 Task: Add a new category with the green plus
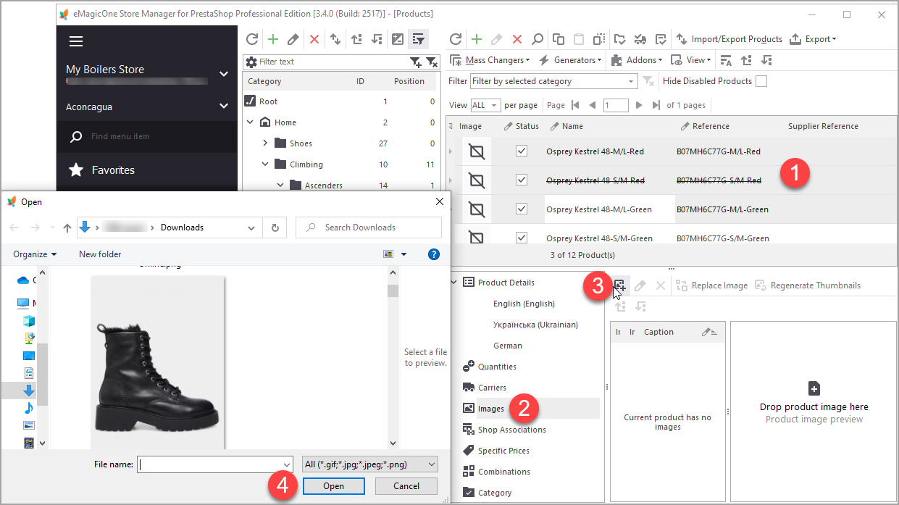click(x=273, y=39)
